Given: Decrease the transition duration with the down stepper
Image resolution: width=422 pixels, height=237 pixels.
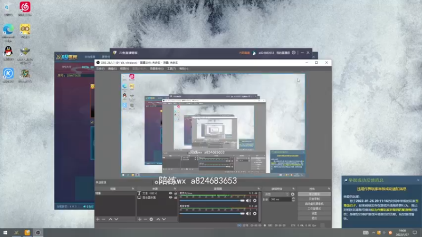Looking at the screenshot, I should pyautogui.click(x=293, y=201).
